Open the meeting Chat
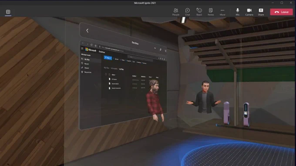 (x=187, y=12)
